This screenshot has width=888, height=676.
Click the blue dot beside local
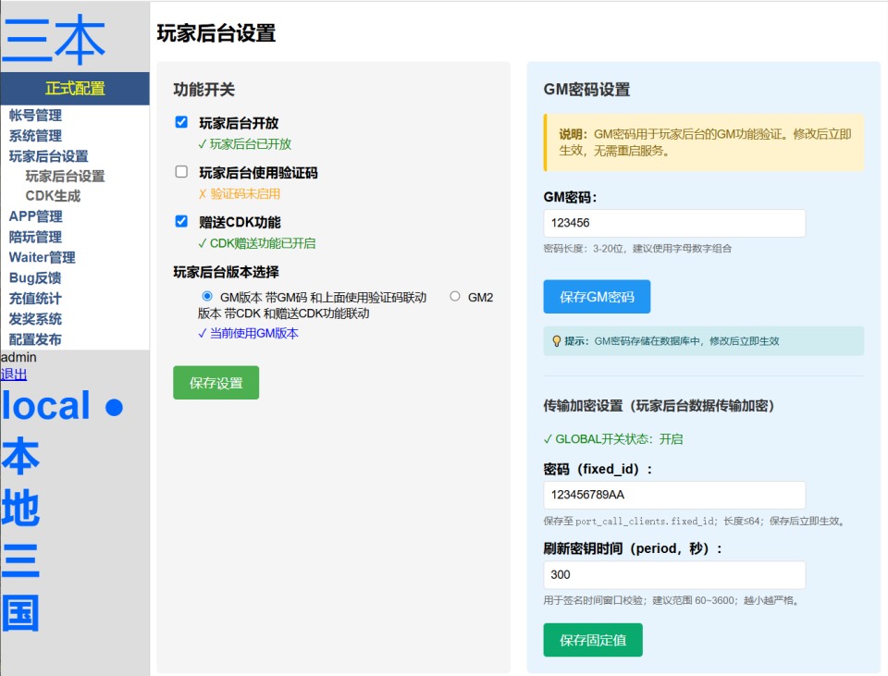tap(114, 408)
